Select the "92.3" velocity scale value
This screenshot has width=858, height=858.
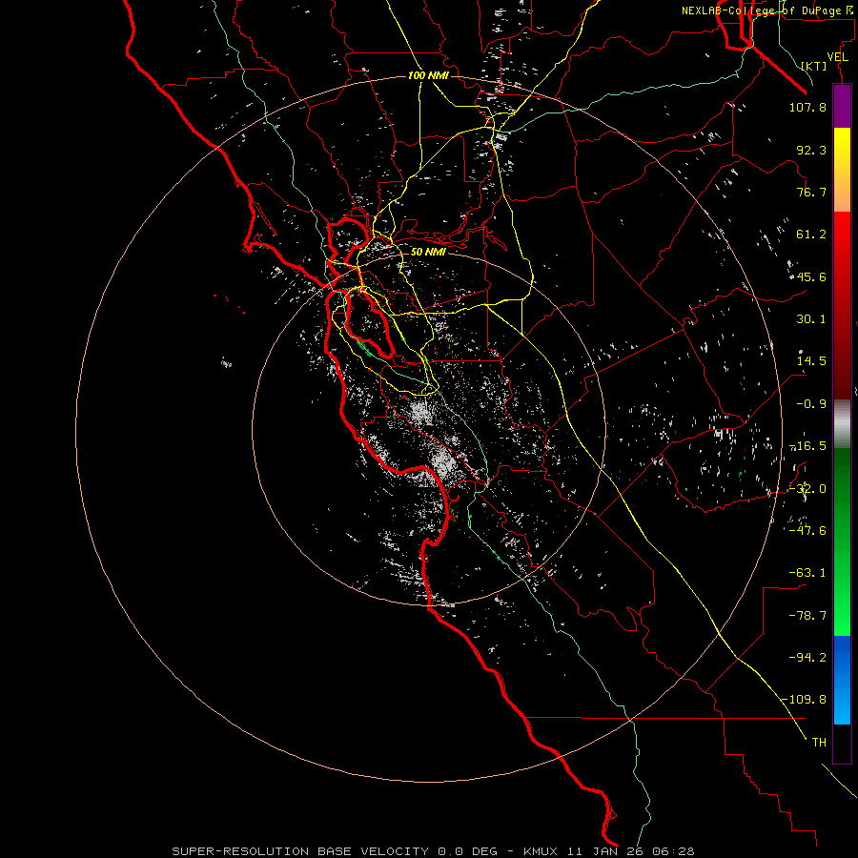tap(811, 150)
